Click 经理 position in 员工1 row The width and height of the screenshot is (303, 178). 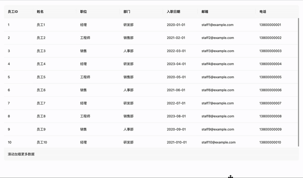coord(83,25)
